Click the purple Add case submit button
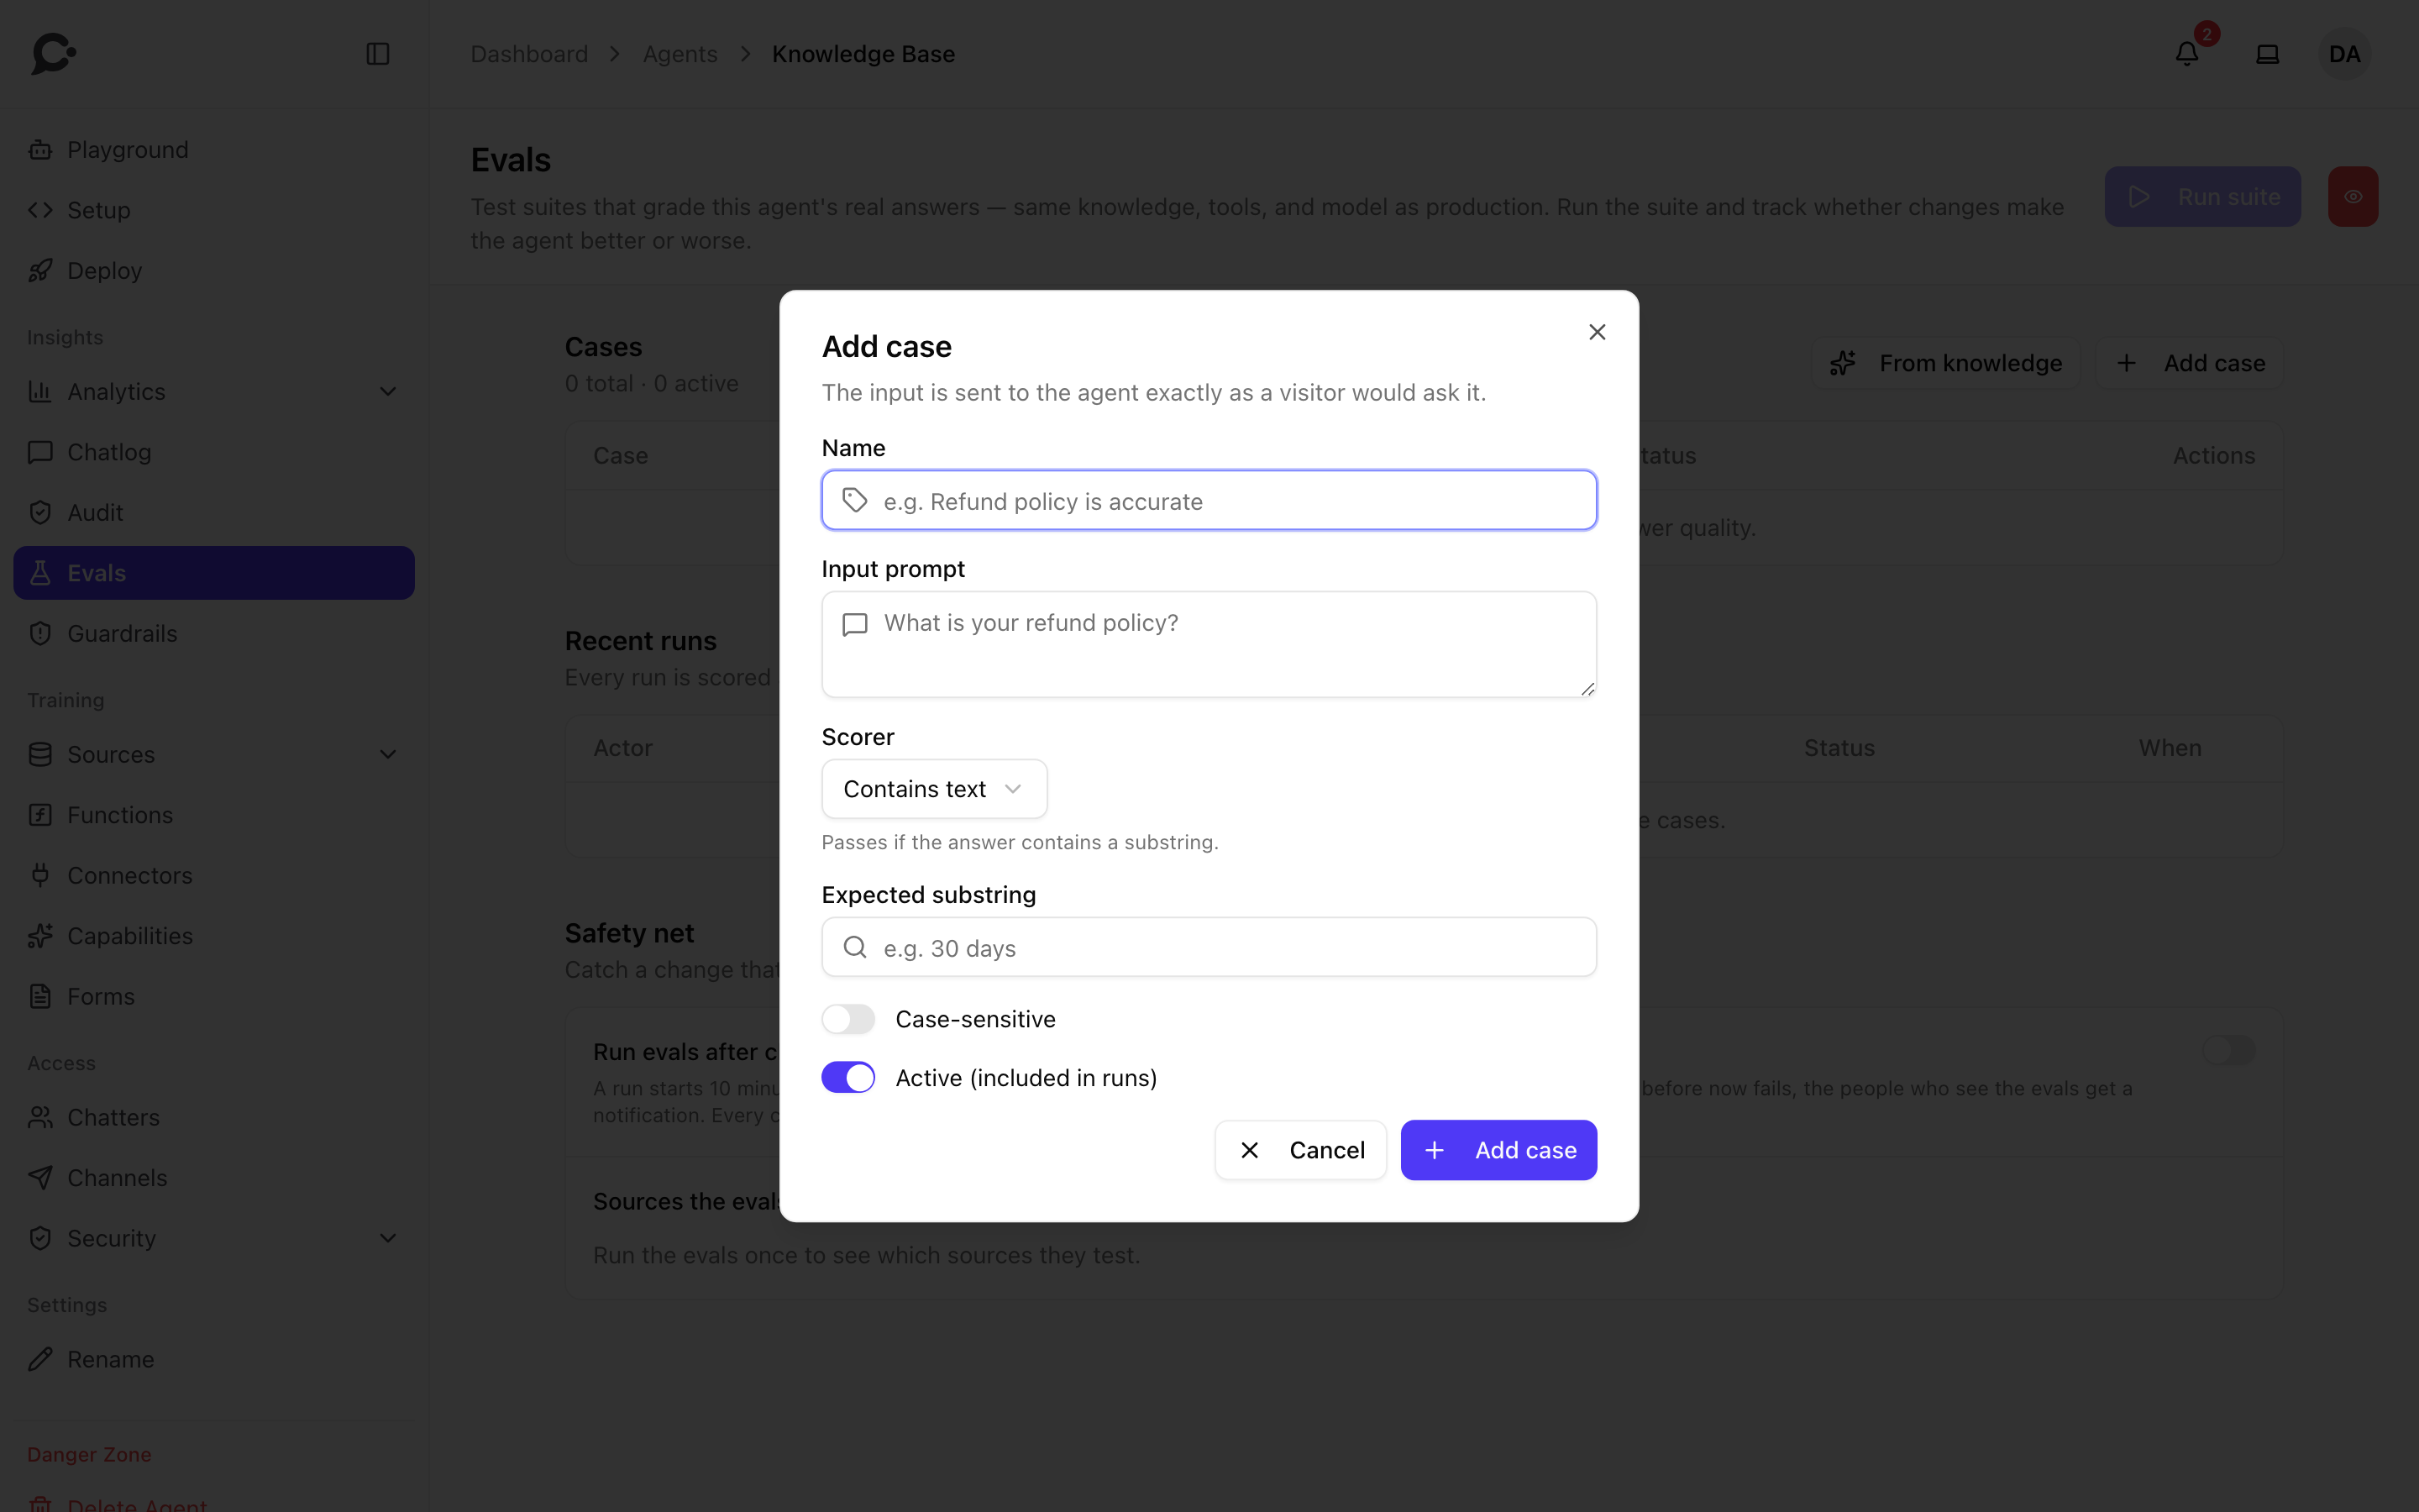Viewport: 2419px width, 1512px height. click(x=1498, y=1150)
